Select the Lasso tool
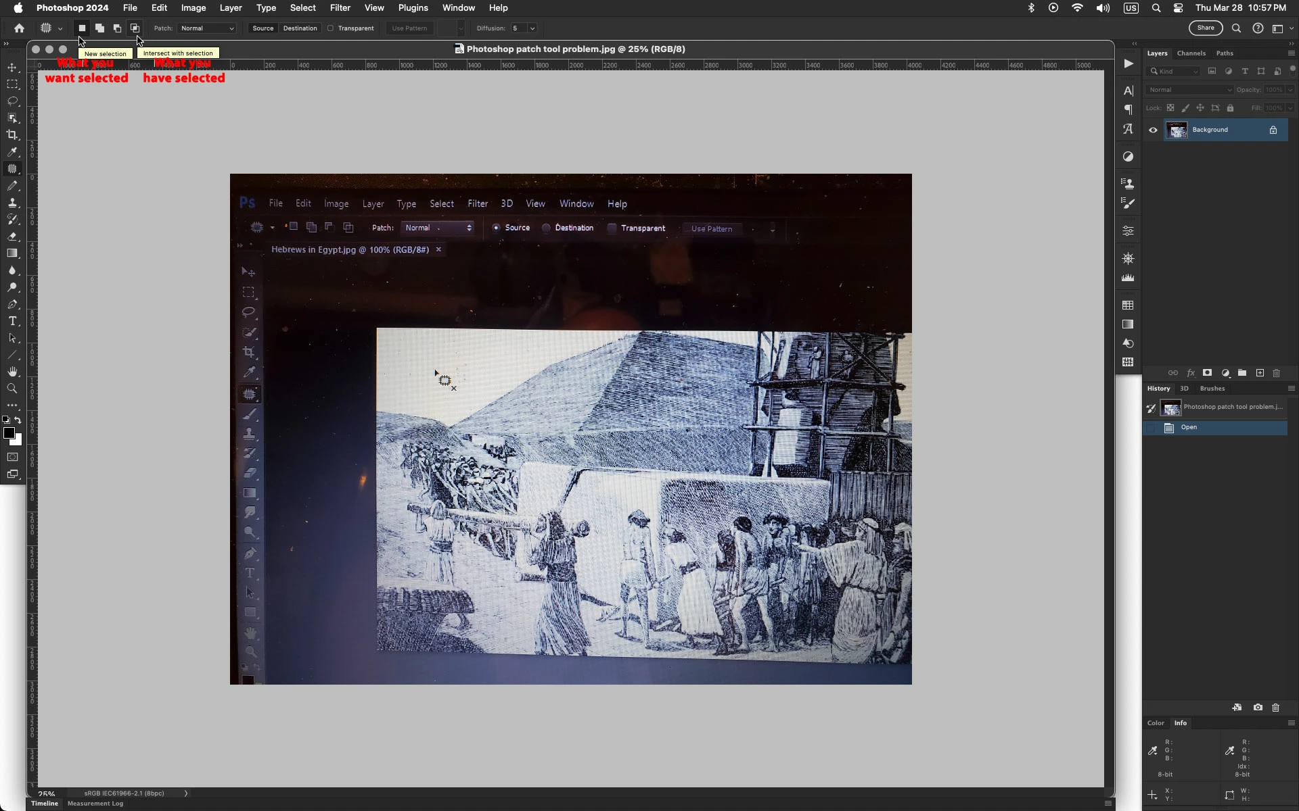Viewport: 1299px width, 811px height. pos(12,101)
